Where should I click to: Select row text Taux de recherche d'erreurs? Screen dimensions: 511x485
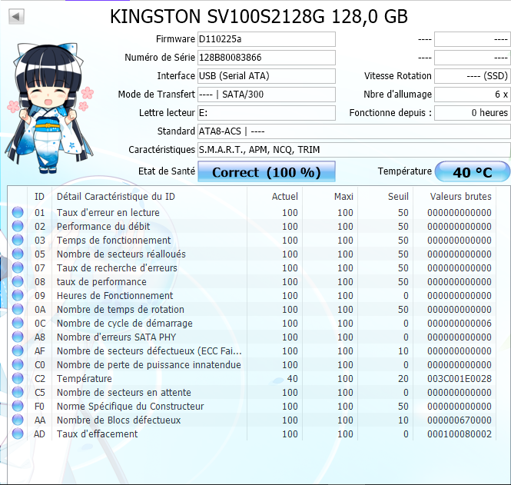pos(117,268)
